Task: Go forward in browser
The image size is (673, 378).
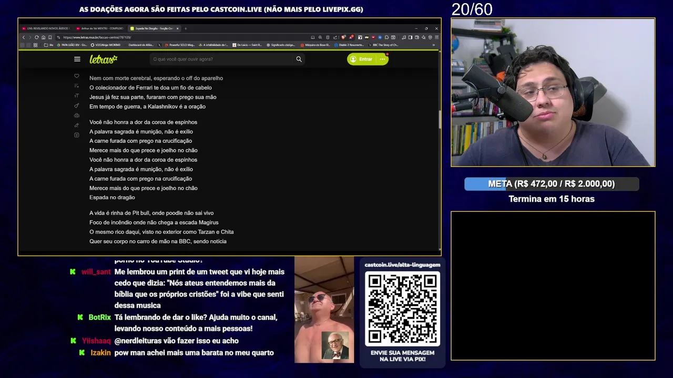Action: 30,37
